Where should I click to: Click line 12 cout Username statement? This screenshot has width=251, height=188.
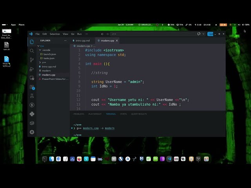[x=140, y=100]
